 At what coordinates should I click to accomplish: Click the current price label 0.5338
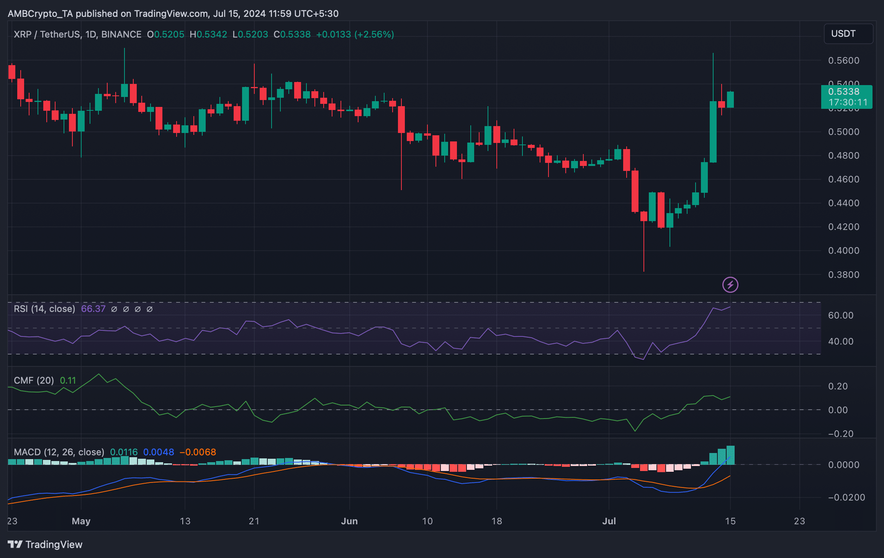pyautogui.click(x=843, y=92)
